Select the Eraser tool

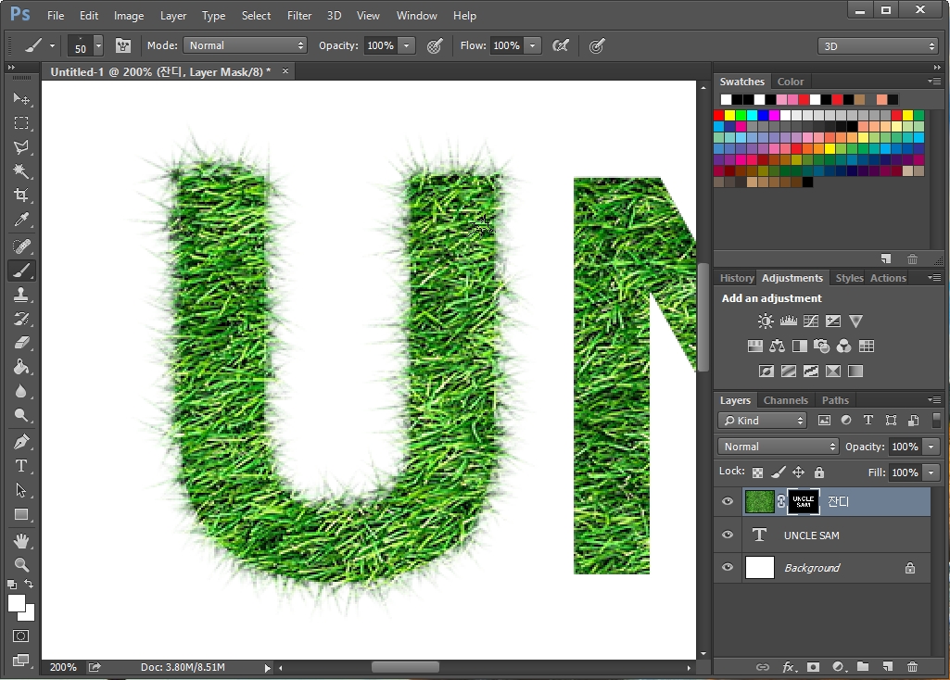coord(21,343)
